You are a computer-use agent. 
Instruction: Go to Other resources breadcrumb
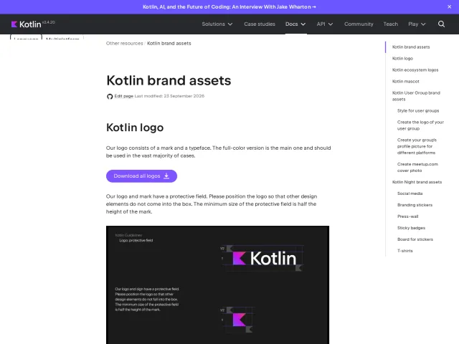(x=124, y=43)
